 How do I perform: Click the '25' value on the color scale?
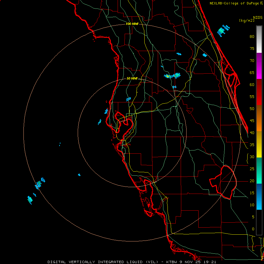252,169
